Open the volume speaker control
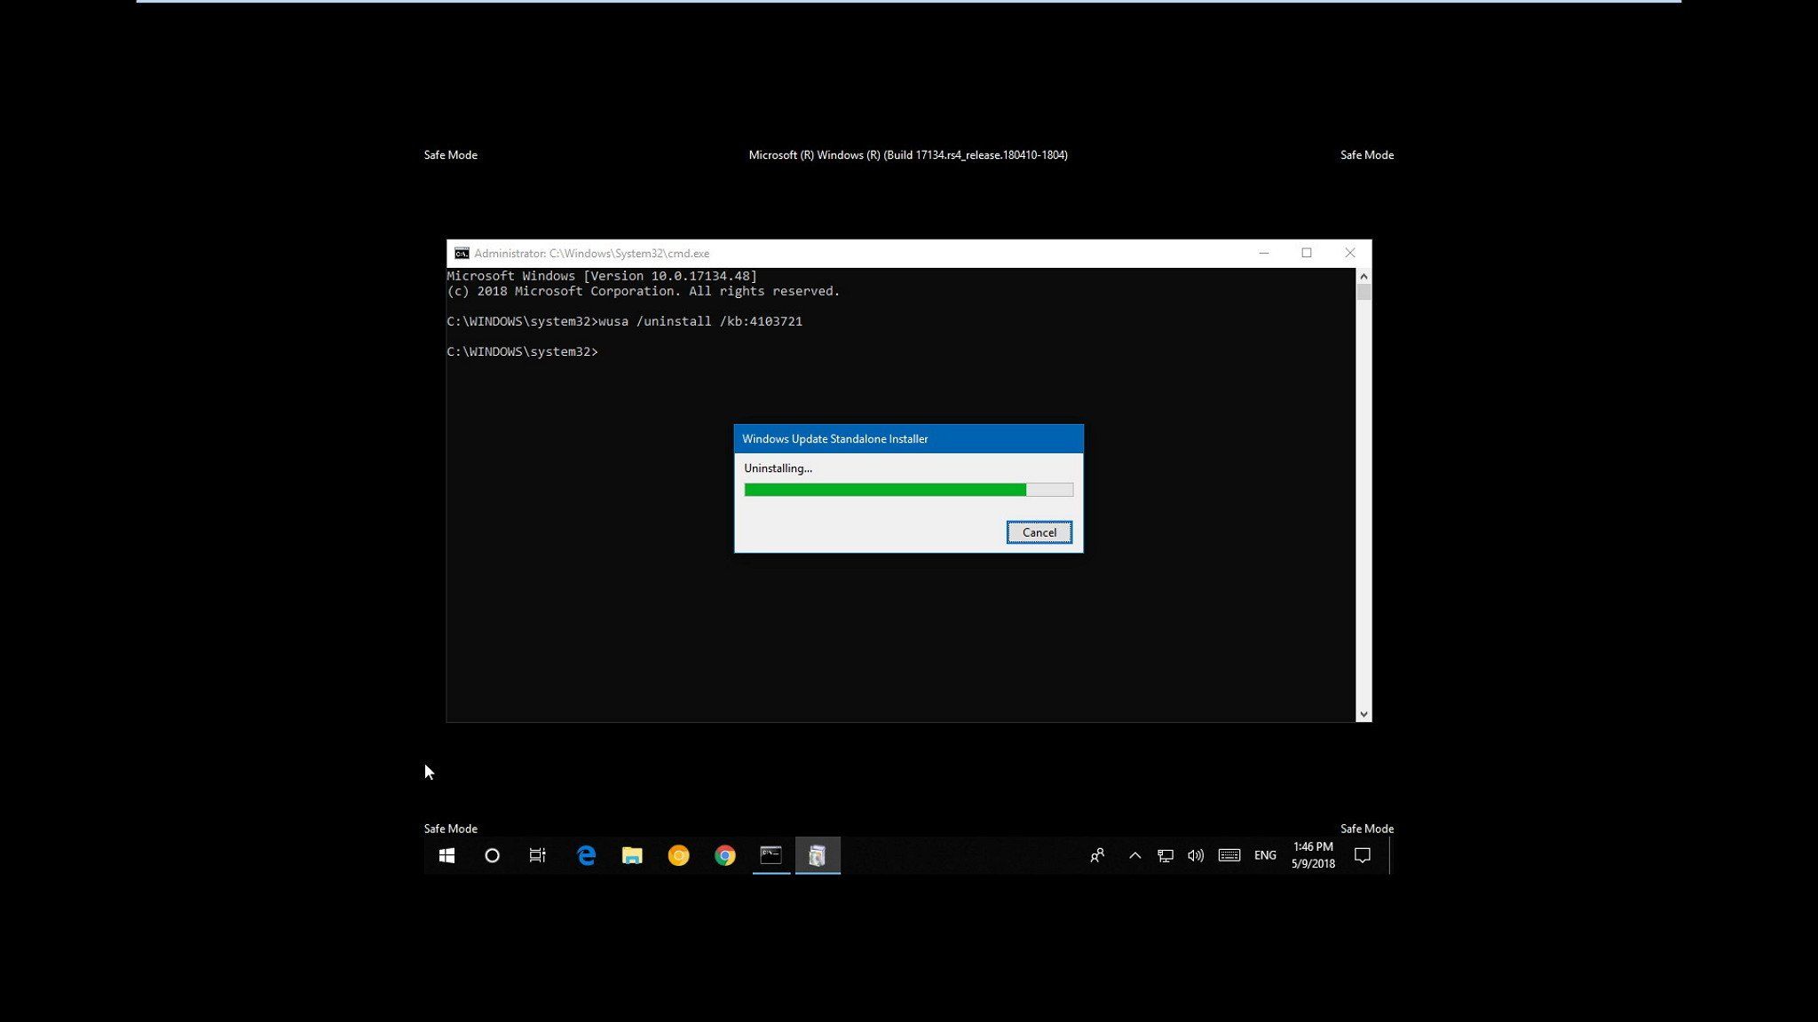This screenshot has width=1818, height=1022. click(1196, 855)
